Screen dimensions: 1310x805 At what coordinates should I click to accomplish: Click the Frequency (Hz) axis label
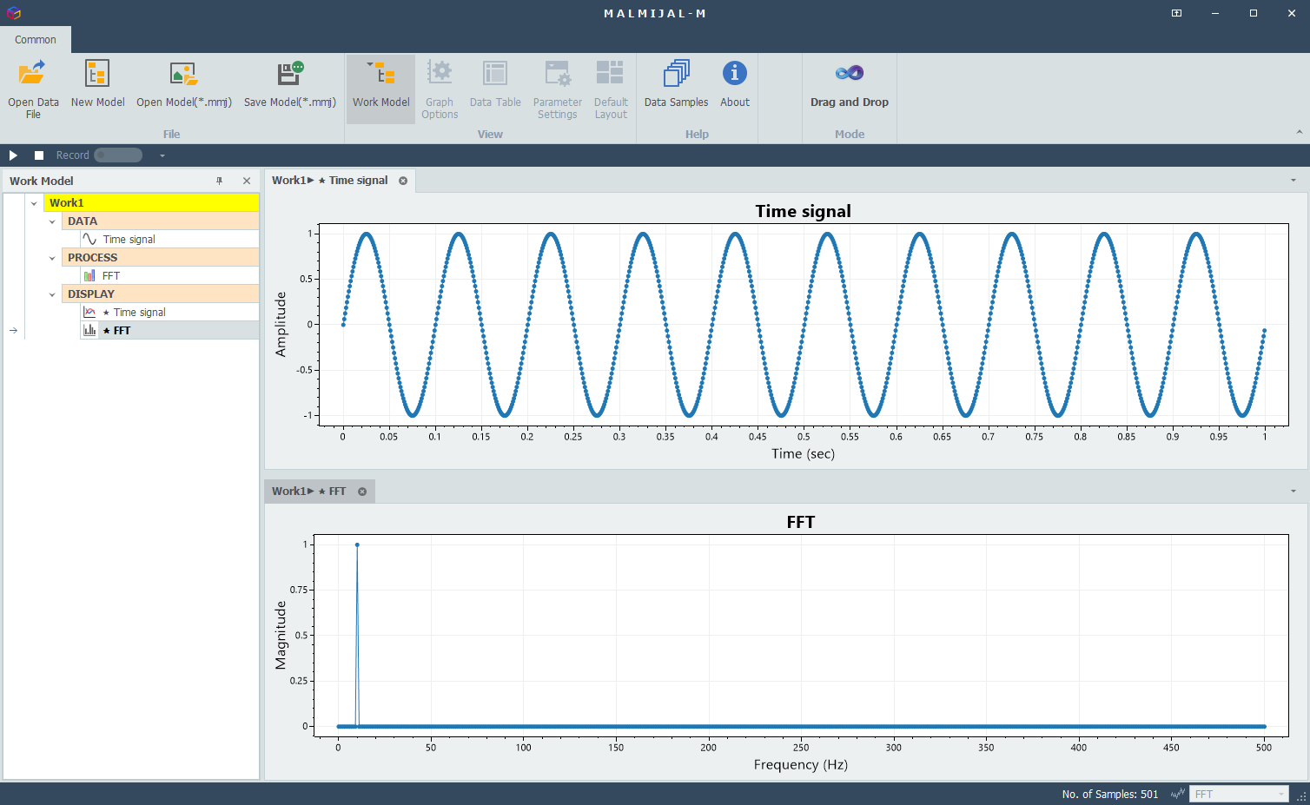[801, 765]
